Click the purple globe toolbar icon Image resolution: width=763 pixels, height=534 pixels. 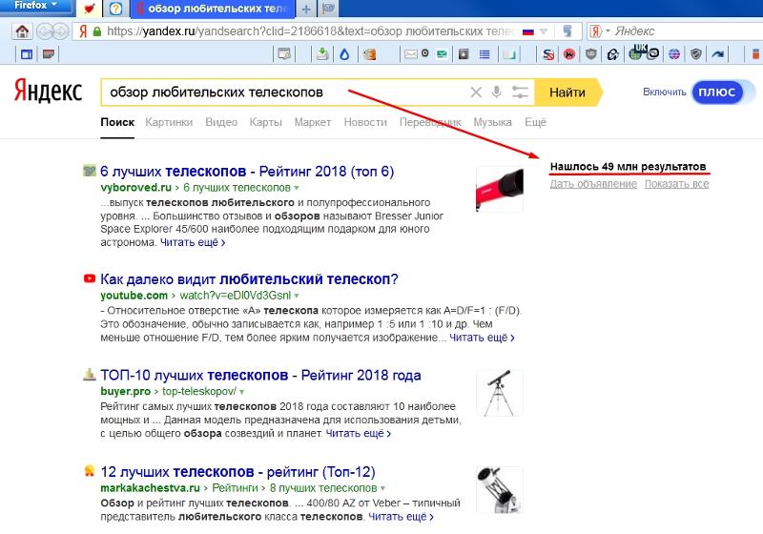click(x=674, y=54)
